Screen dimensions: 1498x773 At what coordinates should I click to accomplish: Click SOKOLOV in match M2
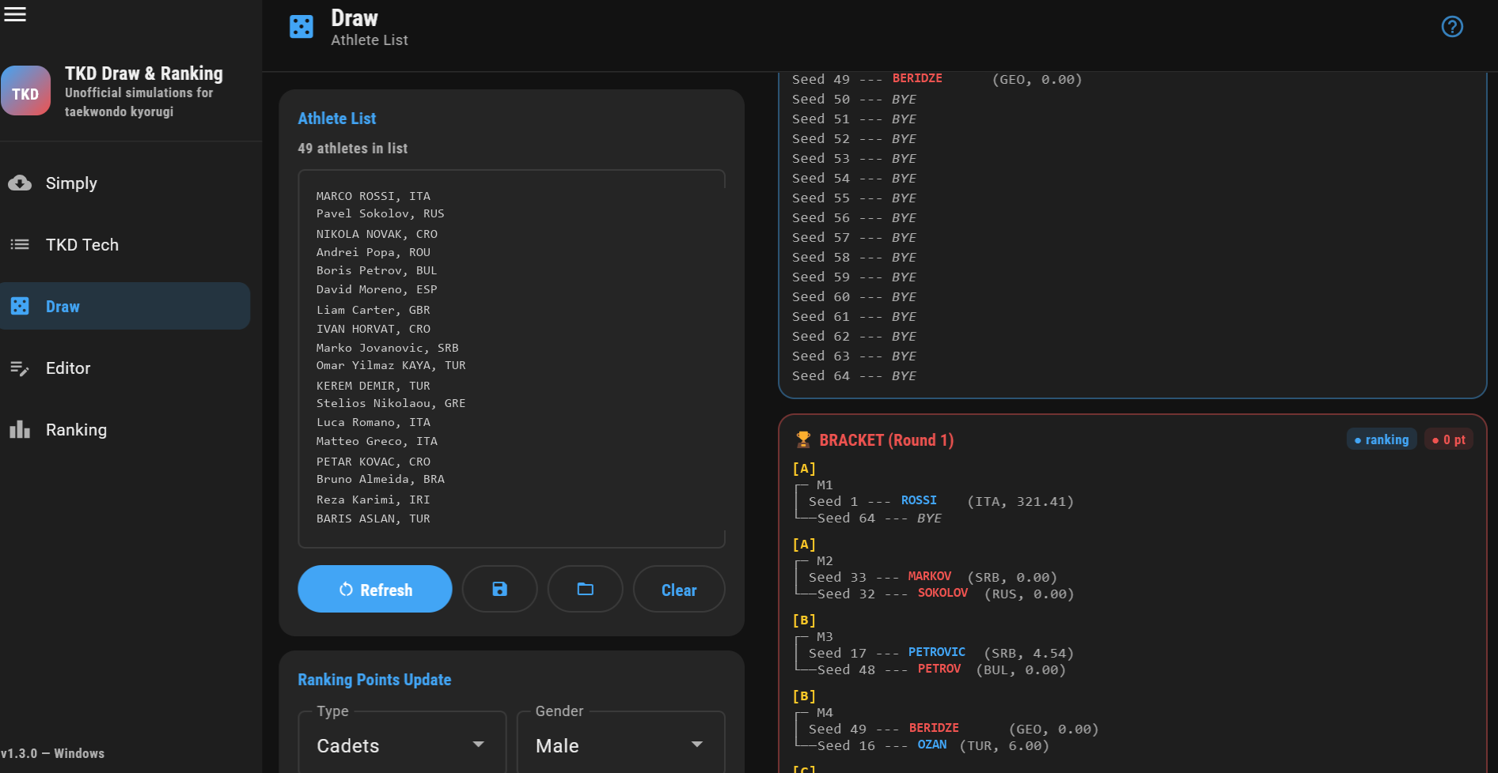(942, 593)
